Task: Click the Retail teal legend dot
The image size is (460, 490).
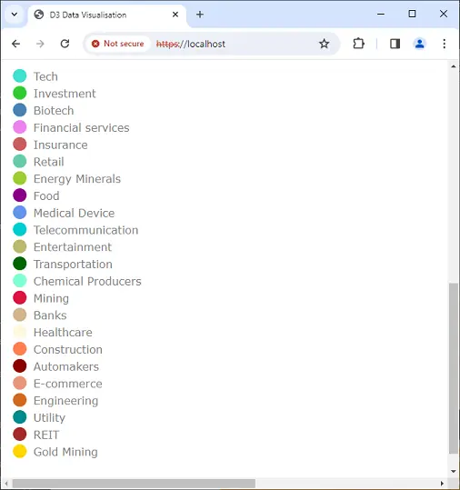Action: pyautogui.click(x=20, y=162)
